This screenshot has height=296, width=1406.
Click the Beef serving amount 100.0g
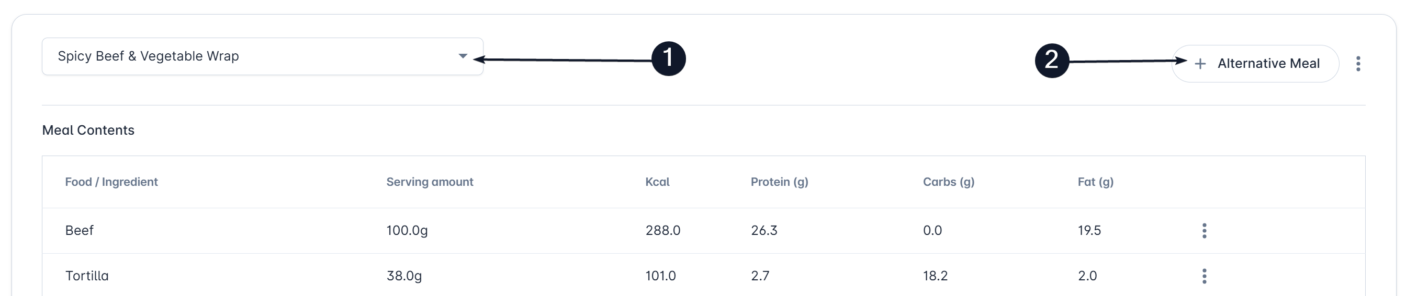point(407,231)
